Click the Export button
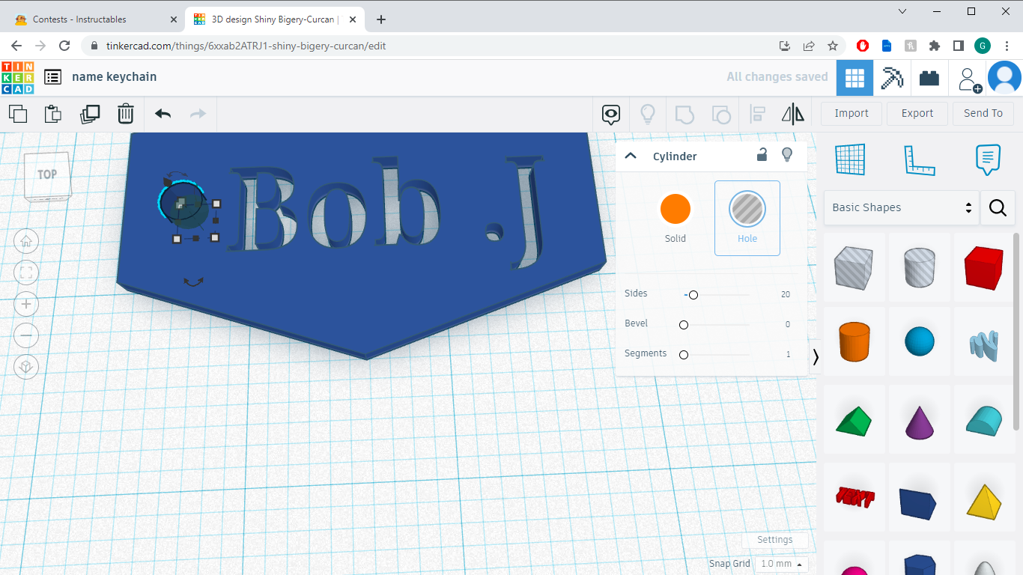 [x=917, y=113]
